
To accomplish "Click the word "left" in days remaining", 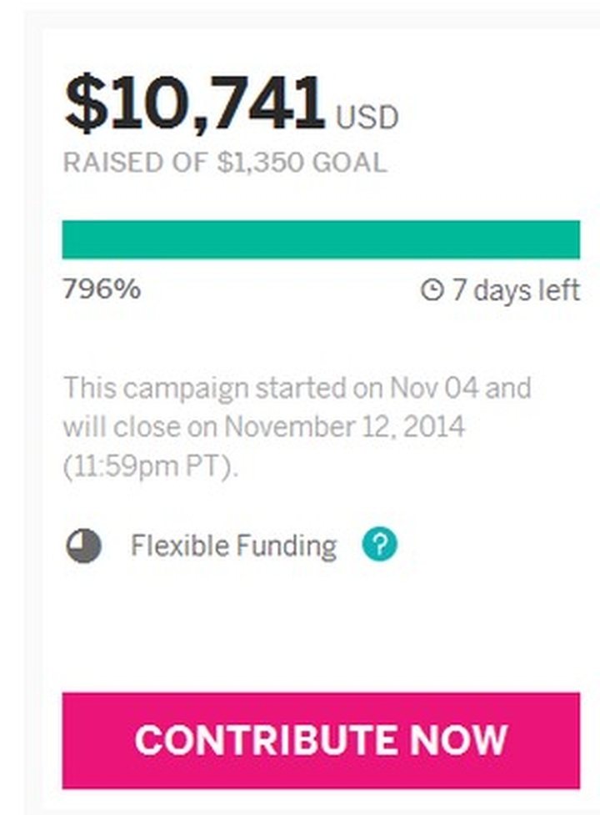I will click(558, 290).
